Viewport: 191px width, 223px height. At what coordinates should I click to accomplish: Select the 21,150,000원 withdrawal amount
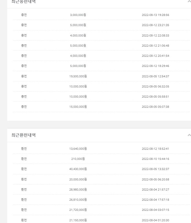click(78, 220)
